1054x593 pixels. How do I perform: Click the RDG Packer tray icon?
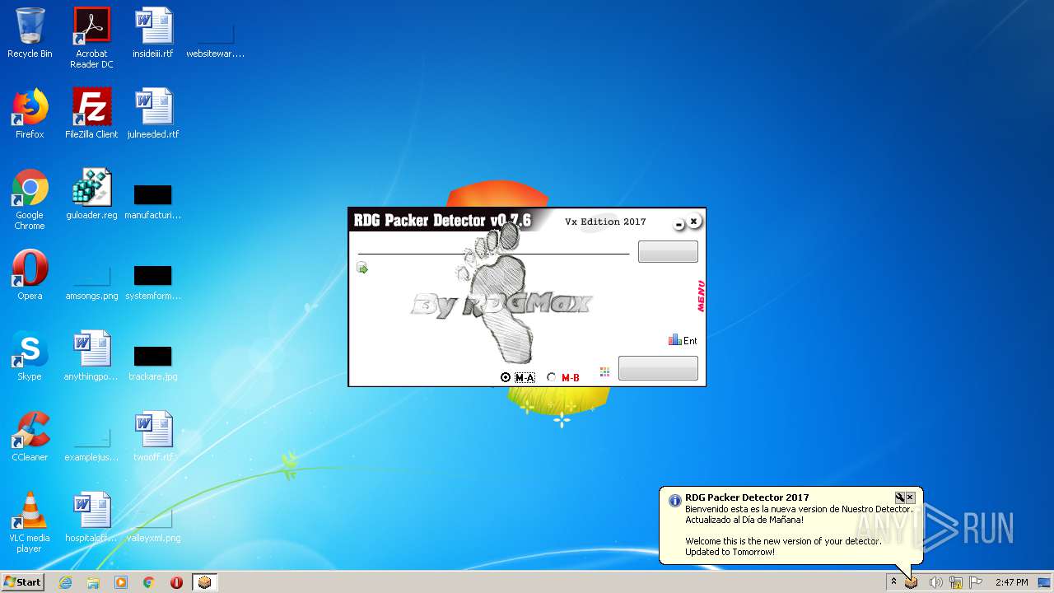click(x=912, y=582)
